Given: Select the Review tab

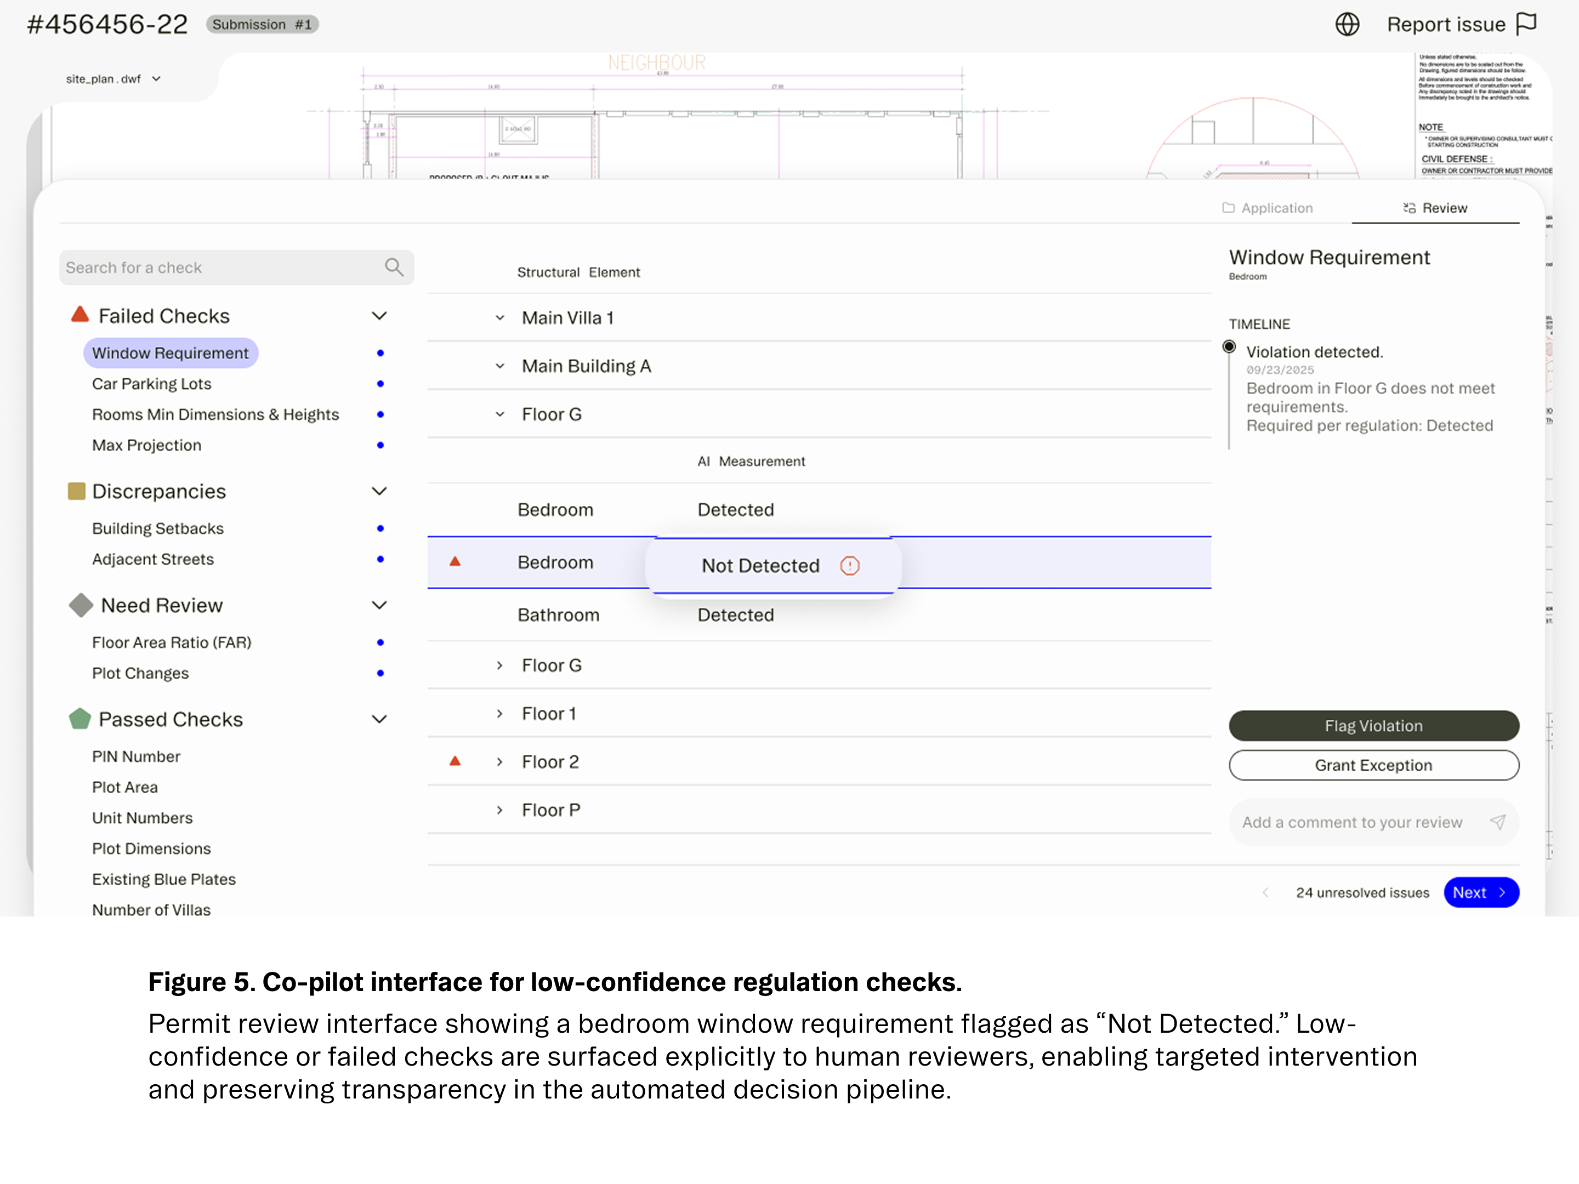Looking at the screenshot, I should point(1435,208).
